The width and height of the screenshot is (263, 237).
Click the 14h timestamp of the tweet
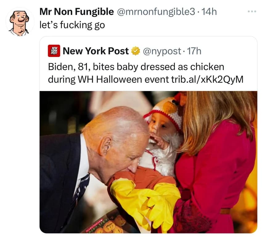209,12
